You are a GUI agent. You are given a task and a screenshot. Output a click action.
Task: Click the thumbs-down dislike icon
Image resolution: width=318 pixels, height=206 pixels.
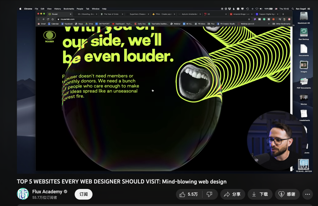pyautogui.click(x=209, y=194)
